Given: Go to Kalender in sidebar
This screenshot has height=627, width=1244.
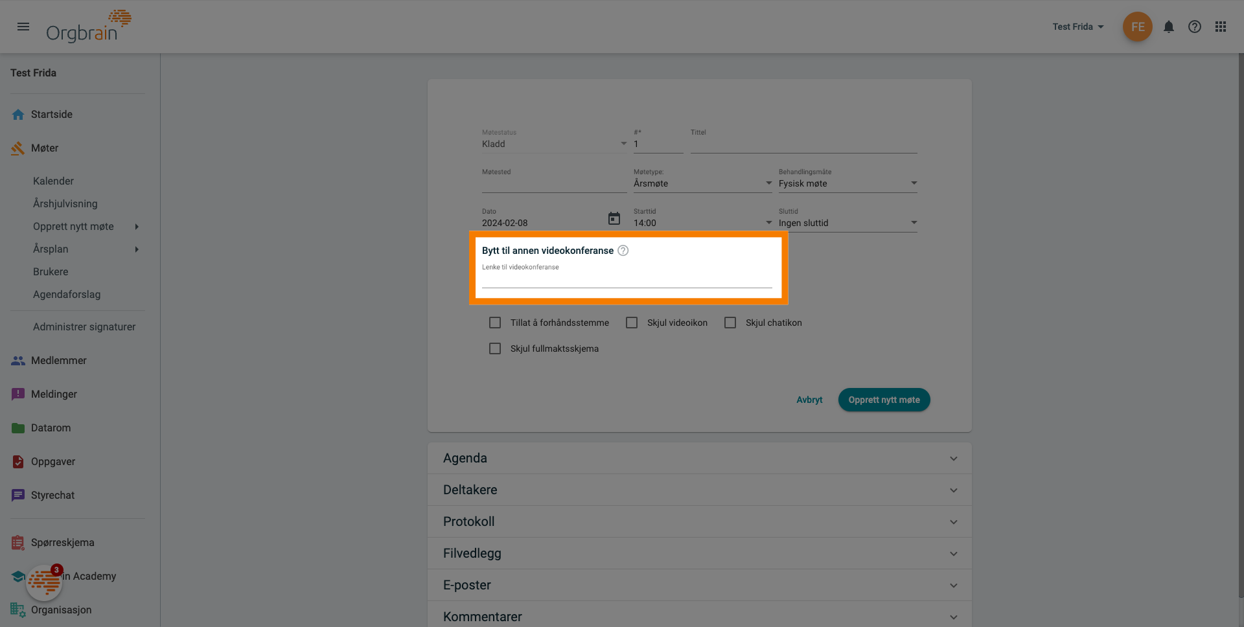Looking at the screenshot, I should tap(53, 181).
